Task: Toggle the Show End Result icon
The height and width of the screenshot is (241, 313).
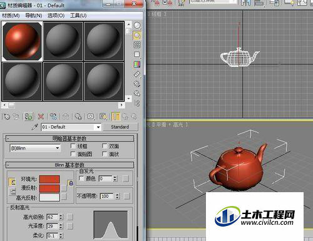Action: tap(116, 116)
